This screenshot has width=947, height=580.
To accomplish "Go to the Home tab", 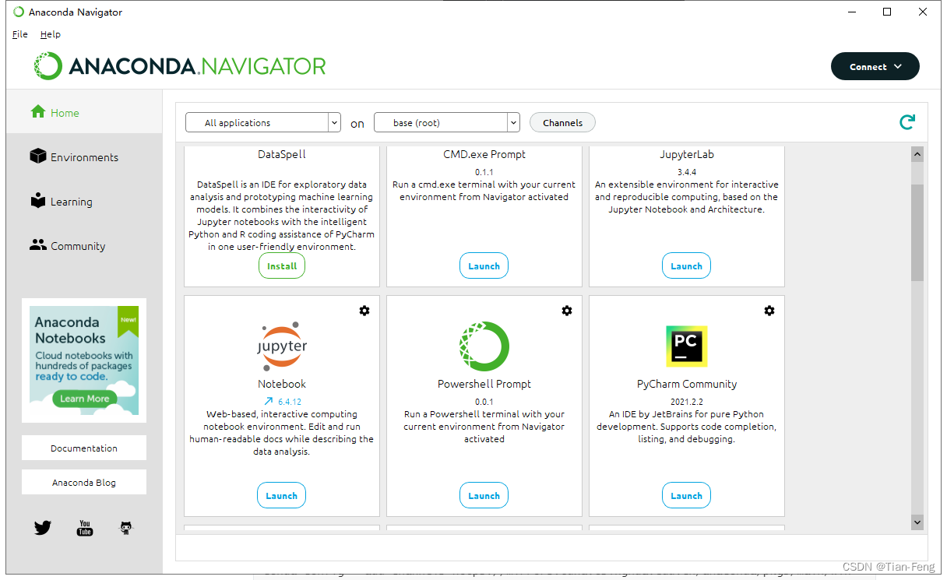I will [x=84, y=112].
